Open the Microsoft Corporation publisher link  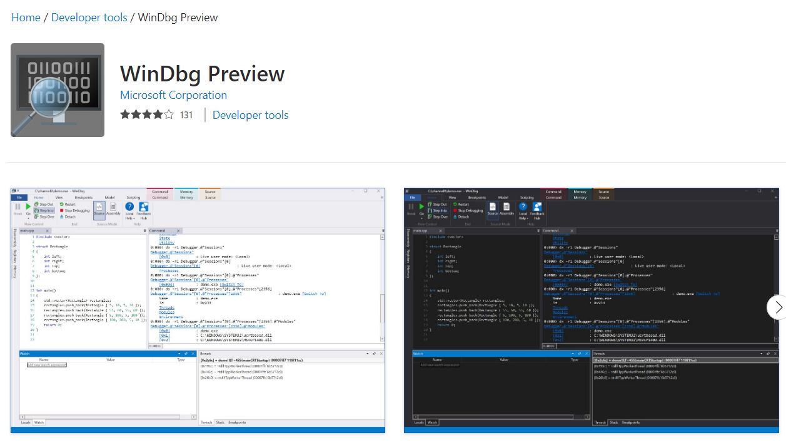(x=173, y=95)
